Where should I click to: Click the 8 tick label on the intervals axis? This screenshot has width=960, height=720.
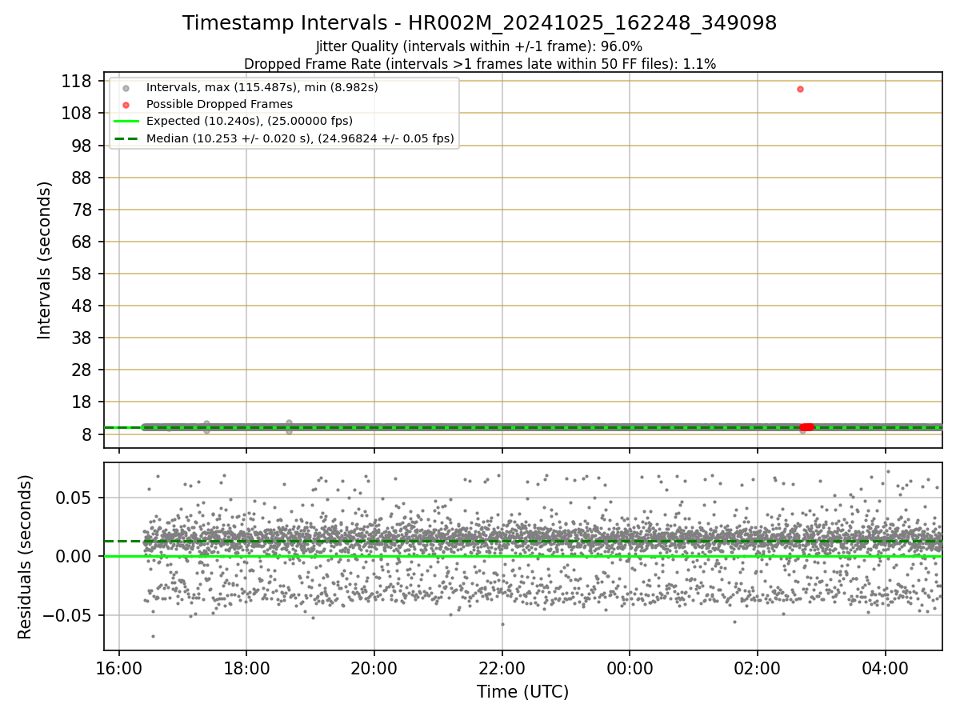(86, 434)
